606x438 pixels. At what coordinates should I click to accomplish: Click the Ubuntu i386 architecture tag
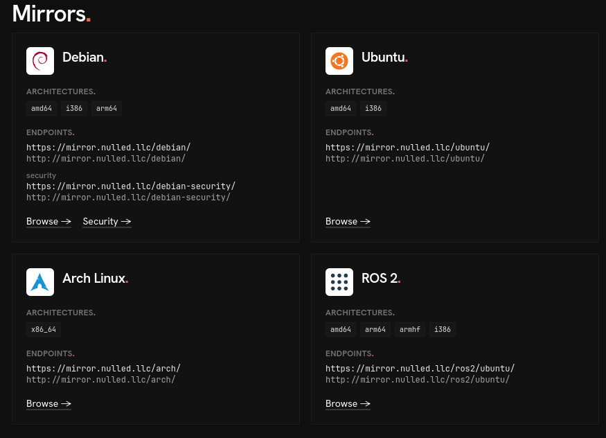pyautogui.click(x=373, y=109)
